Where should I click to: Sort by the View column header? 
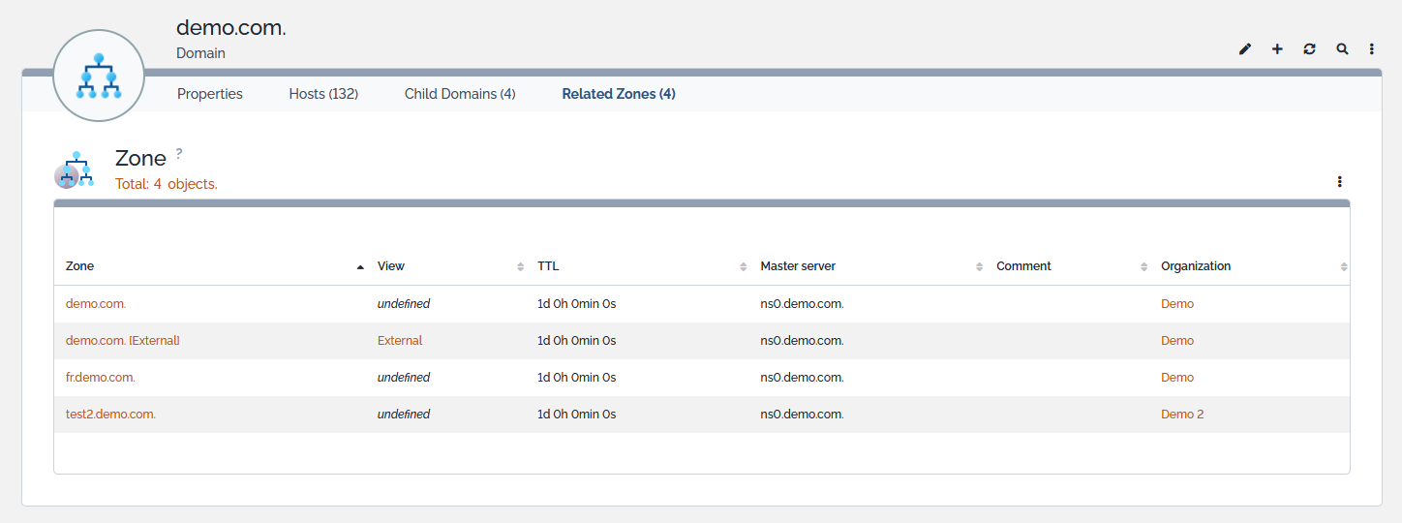[391, 266]
